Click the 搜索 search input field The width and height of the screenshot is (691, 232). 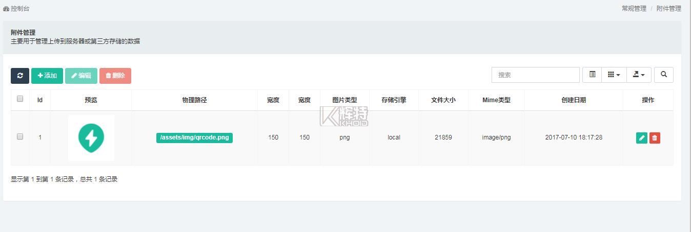click(535, 75)
